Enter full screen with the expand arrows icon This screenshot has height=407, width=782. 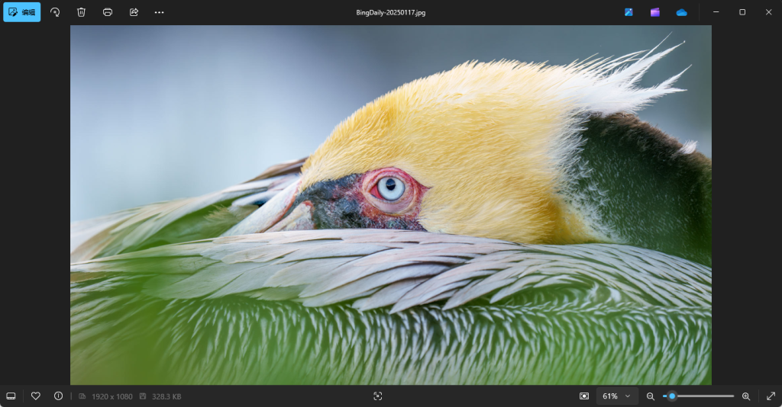[x=771, y=396]
